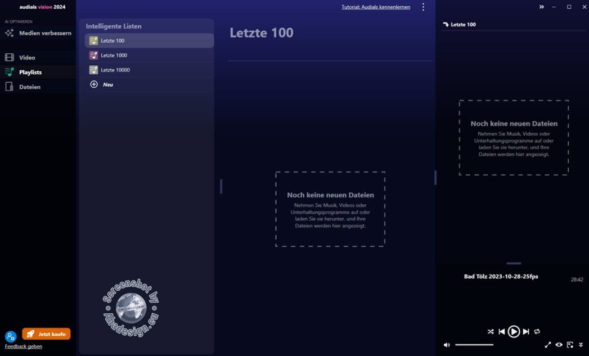This screenshot has width=589, height=356.
Task: Select the Letzte 1000 smart list
Action: click(149, 55)
